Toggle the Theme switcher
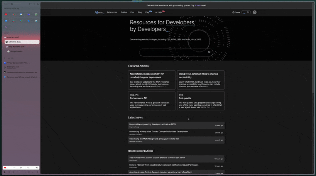 [236, 12]
